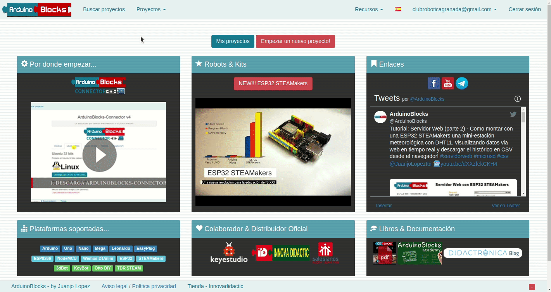
Task: Select the Nano platform tag
Action: (83, 249)
